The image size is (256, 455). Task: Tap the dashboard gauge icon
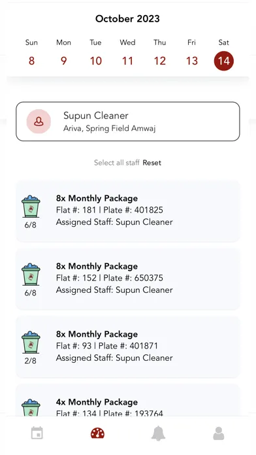coord(97,433)
